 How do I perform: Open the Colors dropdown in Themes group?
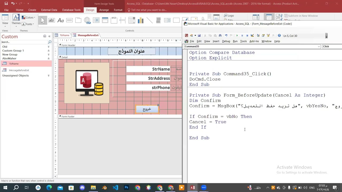[28, 18]
